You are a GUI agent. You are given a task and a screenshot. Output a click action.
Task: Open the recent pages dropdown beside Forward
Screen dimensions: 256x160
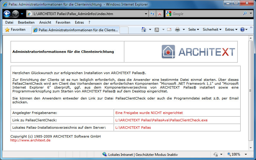coord(22,14)
